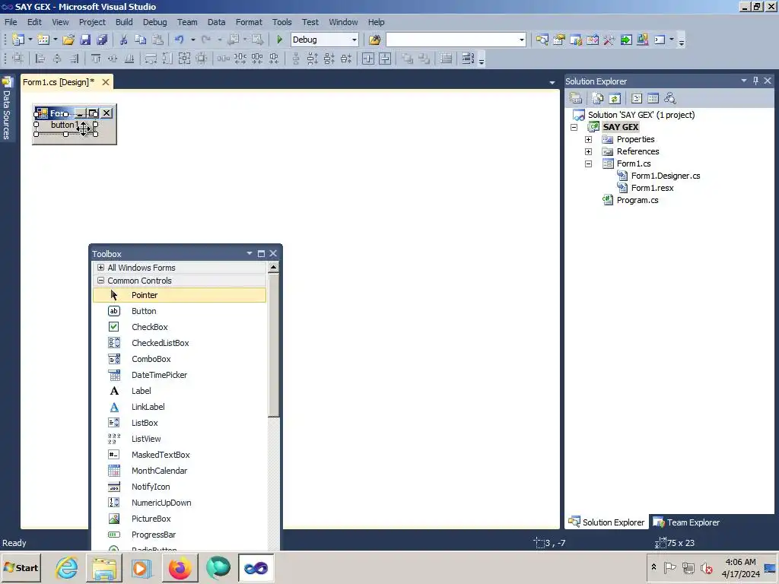Open the Build menu
Viewport: 779px width, 584px height.
click(x=124, y=22)
